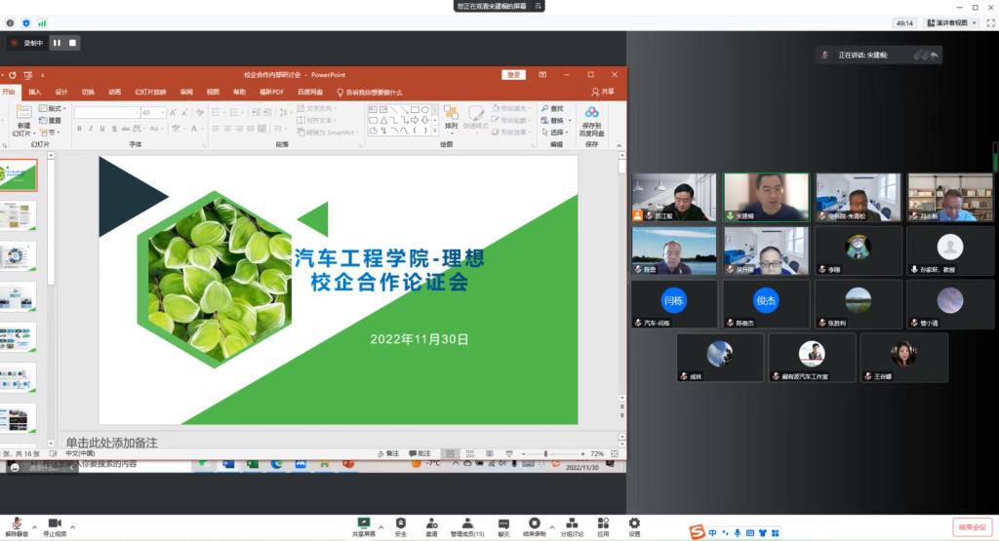Toggle Bold formatting in PowerPoint

80,129
